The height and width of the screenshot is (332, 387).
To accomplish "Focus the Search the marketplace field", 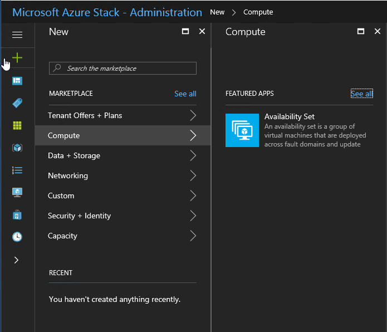I will click(123, 68).
